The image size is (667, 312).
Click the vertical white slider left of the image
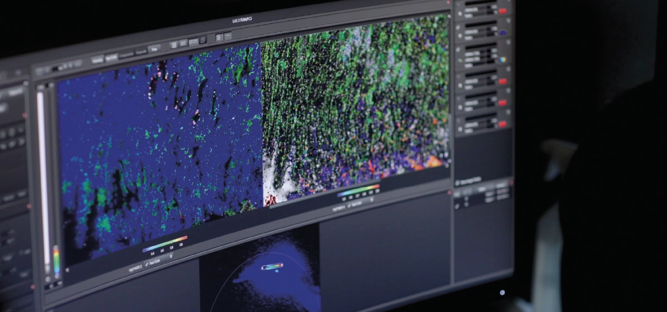(x=41, y=167)
